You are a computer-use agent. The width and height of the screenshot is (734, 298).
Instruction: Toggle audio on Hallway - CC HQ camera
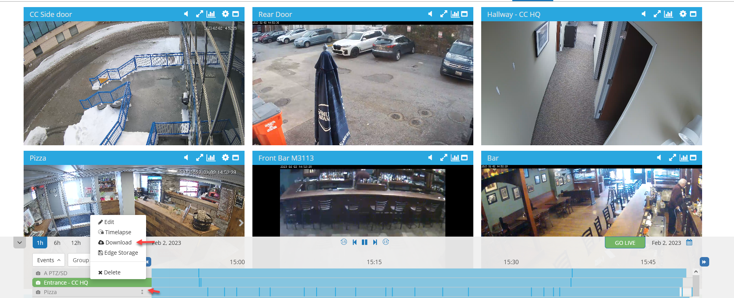click(643, 14)
